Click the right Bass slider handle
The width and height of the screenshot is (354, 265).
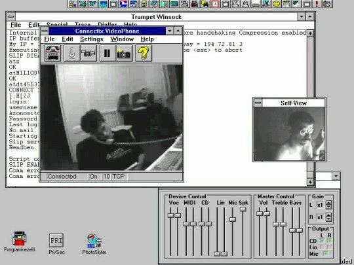[300, 230]
